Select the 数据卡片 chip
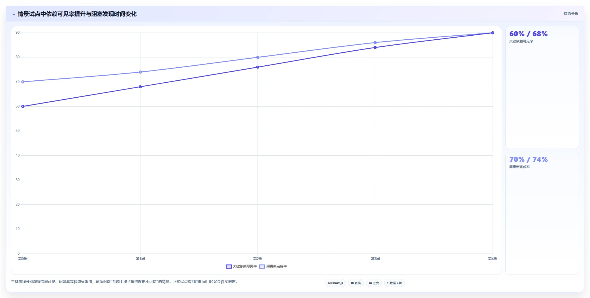This screenshot has width=590, height=298. coord(394,283)
